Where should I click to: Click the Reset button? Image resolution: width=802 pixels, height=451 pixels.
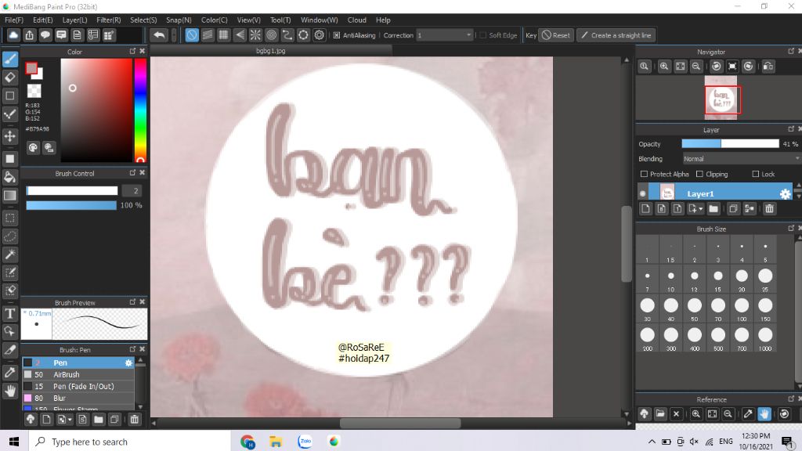[556, 35]
